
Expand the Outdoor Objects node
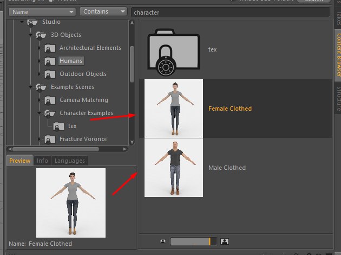pos(39,74)
